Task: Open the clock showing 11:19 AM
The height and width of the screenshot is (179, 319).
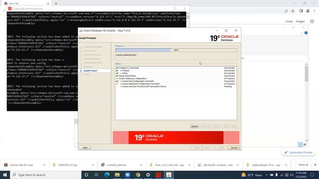Action: point(301,175)
